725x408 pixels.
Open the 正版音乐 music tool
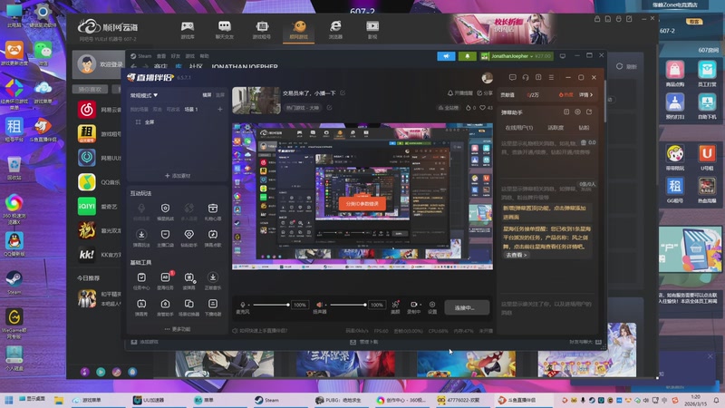tap(213, 281)
